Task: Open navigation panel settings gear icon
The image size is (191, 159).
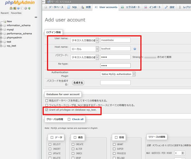Action: [x=25, y=8]
